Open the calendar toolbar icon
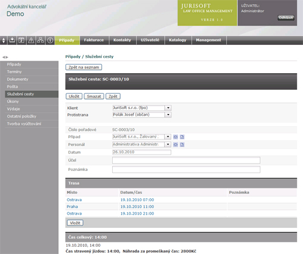Screen dimensions: 303x254 click(x=21, y=40)
